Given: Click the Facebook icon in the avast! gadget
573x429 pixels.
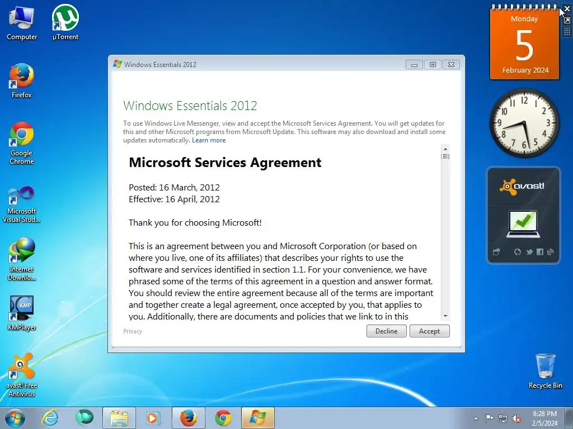Looking at the screenshot, I should [x=540, y=252].
